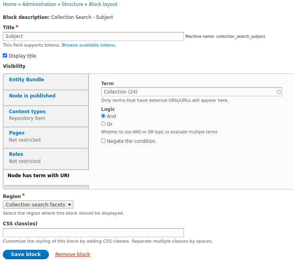Switch to the Node is published tab

click(32, 96)
